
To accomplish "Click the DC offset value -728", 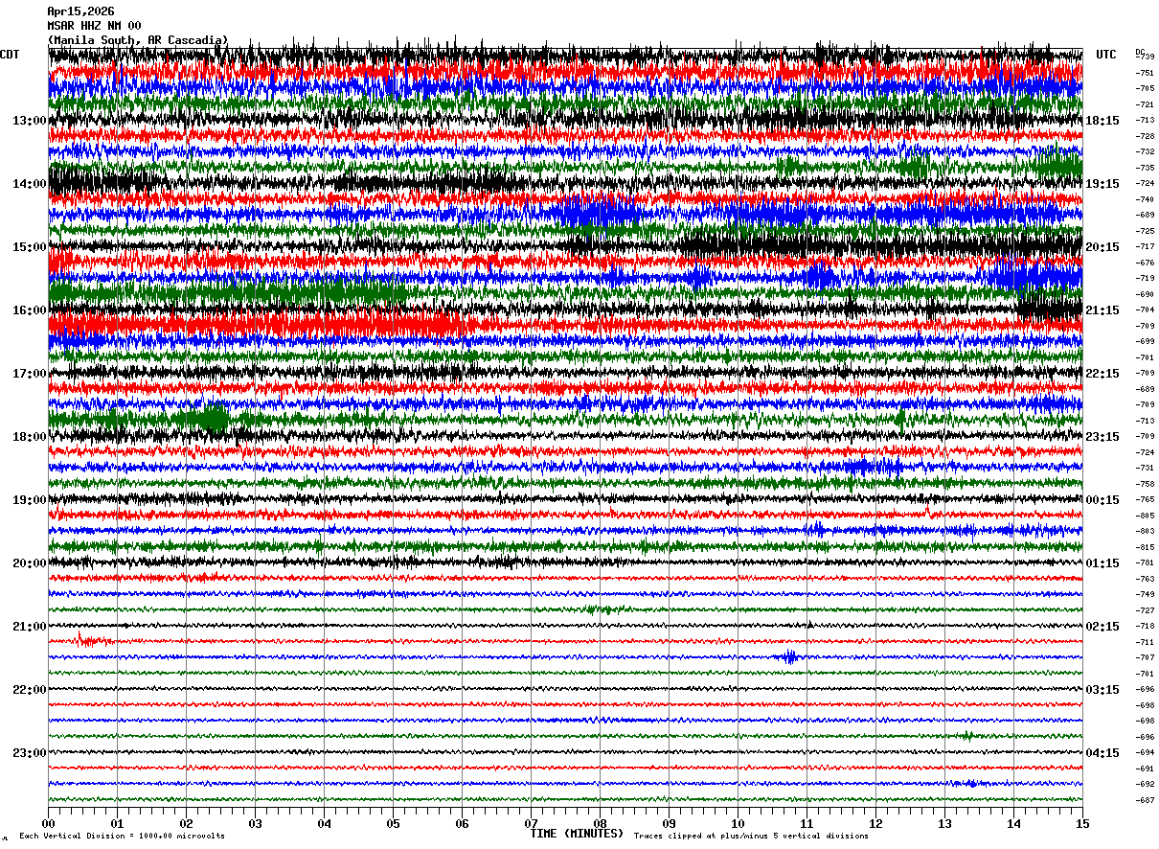I will (x=1145, y=136).
